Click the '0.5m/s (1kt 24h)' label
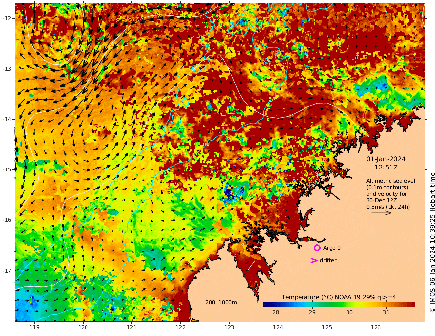Viewport: 435px width, 336px height. coord(388,207)
